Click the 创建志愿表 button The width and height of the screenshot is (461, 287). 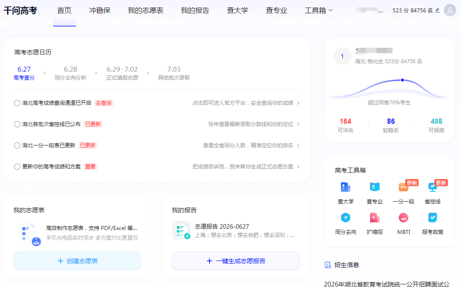click(77, 261)
